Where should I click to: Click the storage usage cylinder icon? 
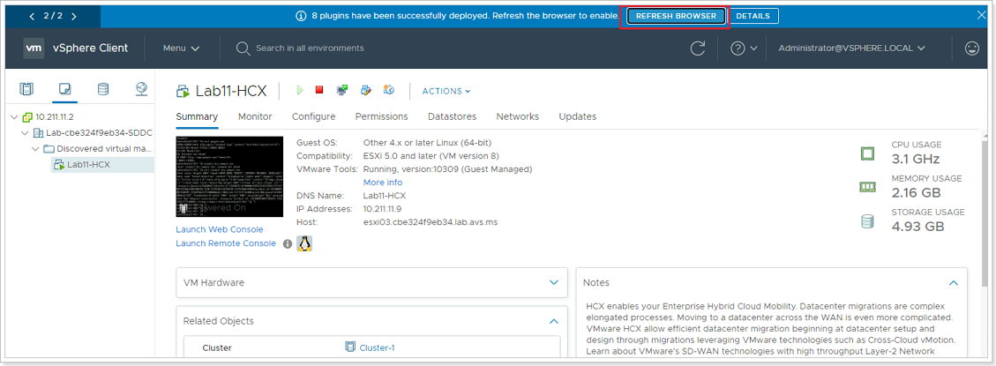[867, 221]
